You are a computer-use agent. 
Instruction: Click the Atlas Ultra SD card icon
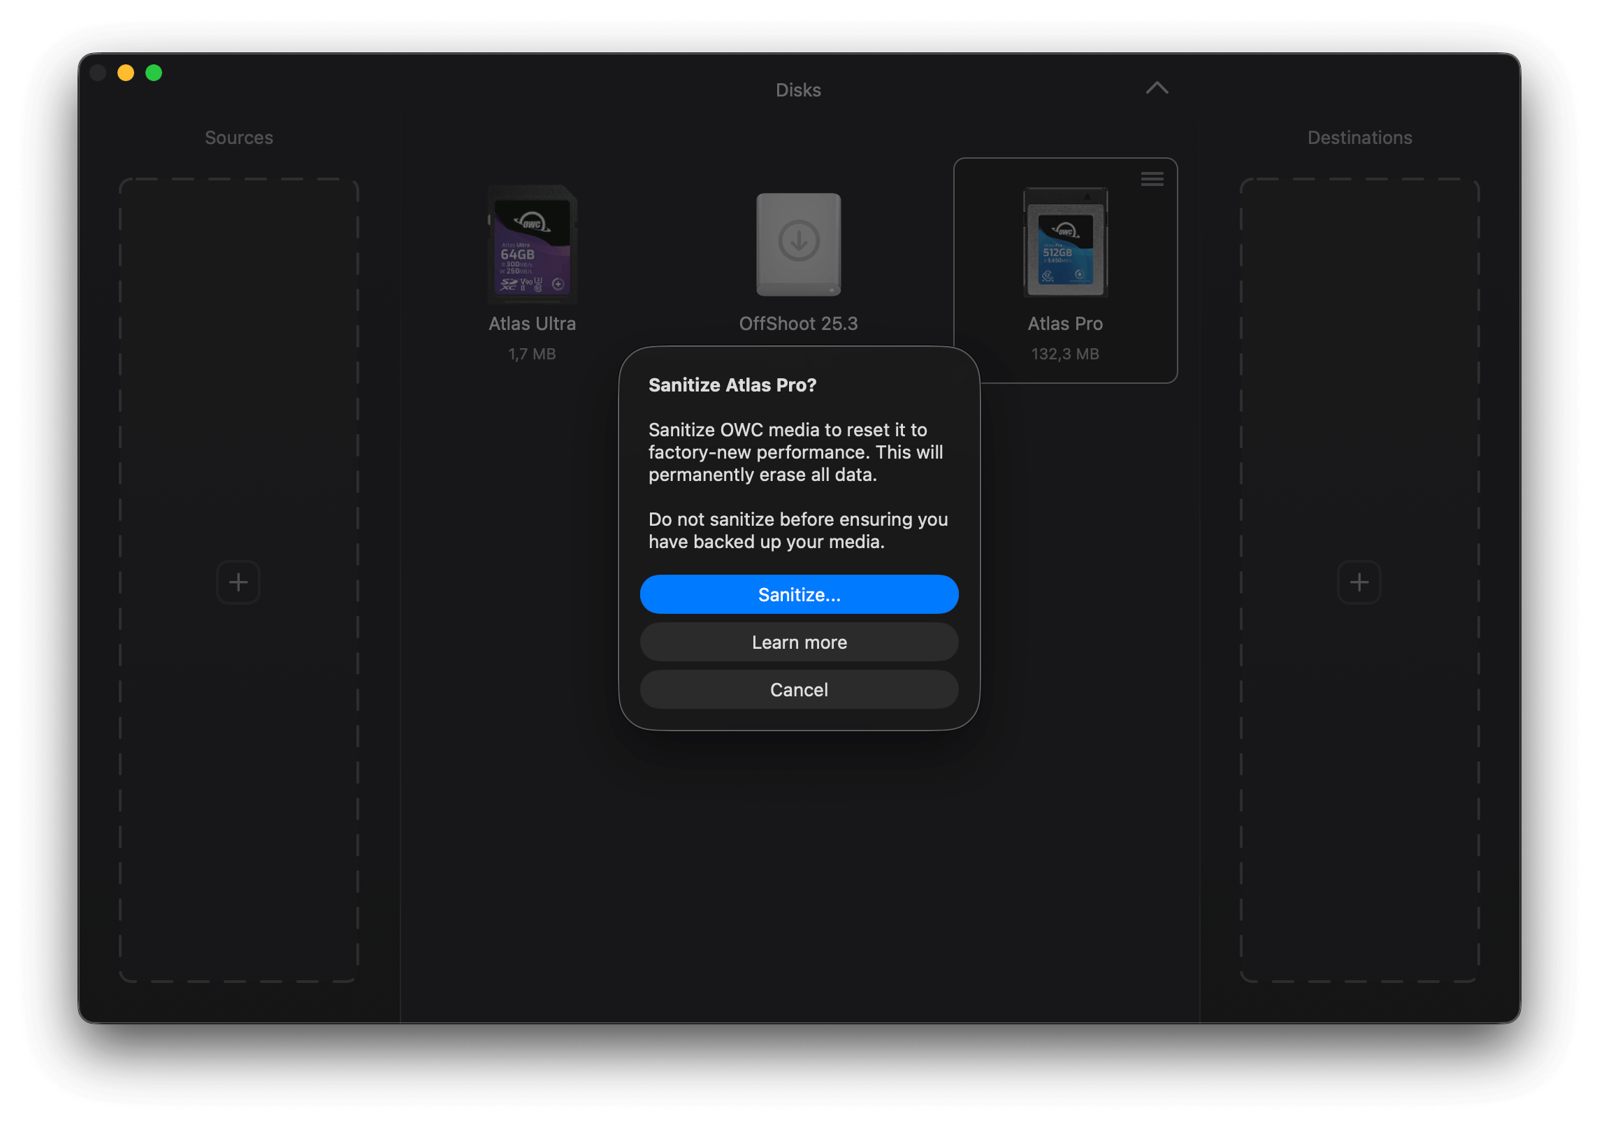point(533,245)
